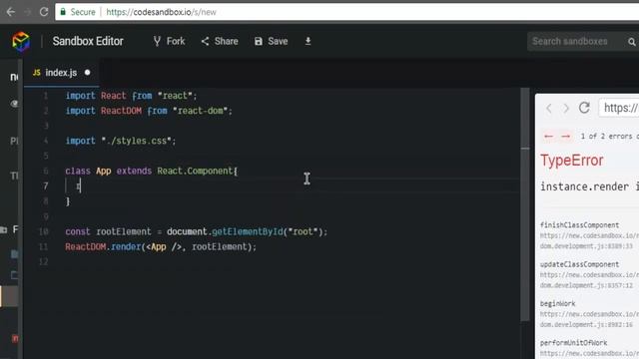Click the JS file icon on tab
639x359 pixels.
coord(36,73)
